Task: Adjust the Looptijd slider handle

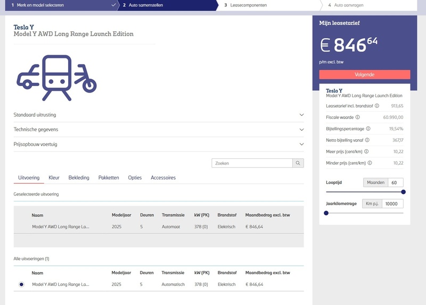Action: 403,192
